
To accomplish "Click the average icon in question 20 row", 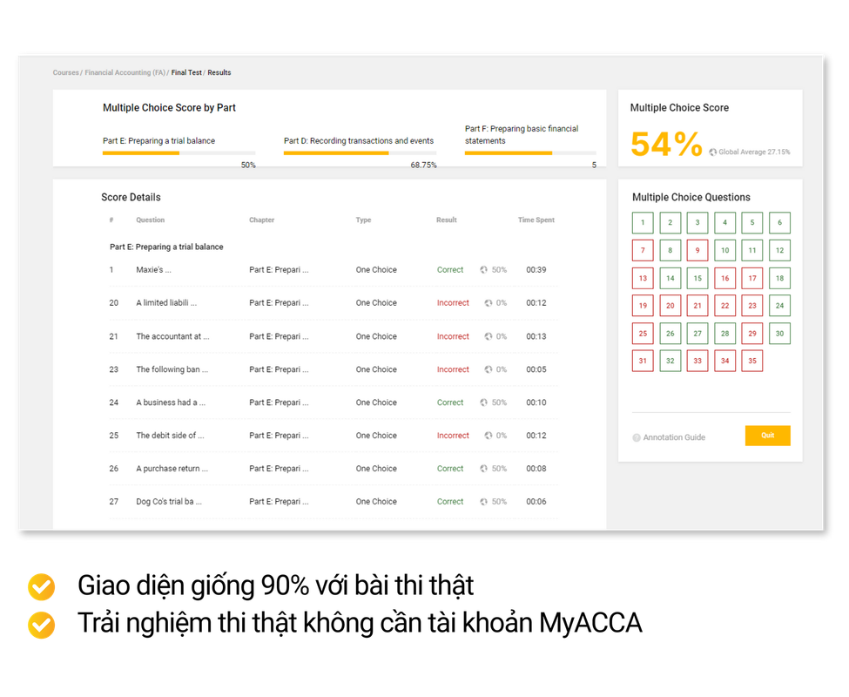I will (489, 303).
